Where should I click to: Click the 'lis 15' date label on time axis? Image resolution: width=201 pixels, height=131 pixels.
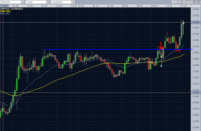[96, 6]
